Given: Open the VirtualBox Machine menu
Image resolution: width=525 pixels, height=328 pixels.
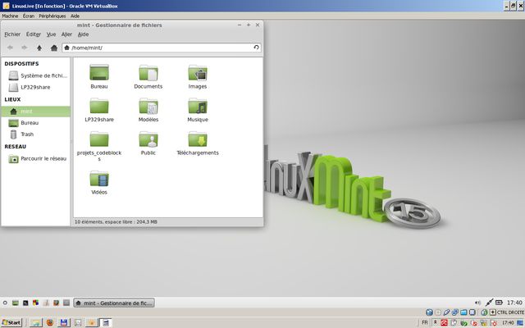Looking at the screenshot, I should pyautogui.click(x=10, y=16).
